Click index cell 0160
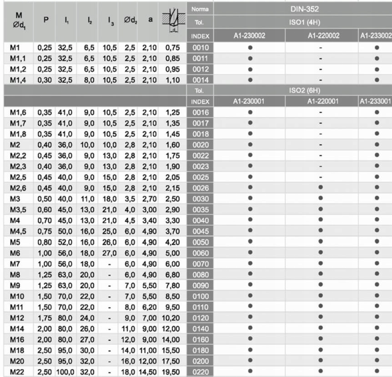Image resolution: width=392 pixels, height=377 pixels. coord(200,340)
